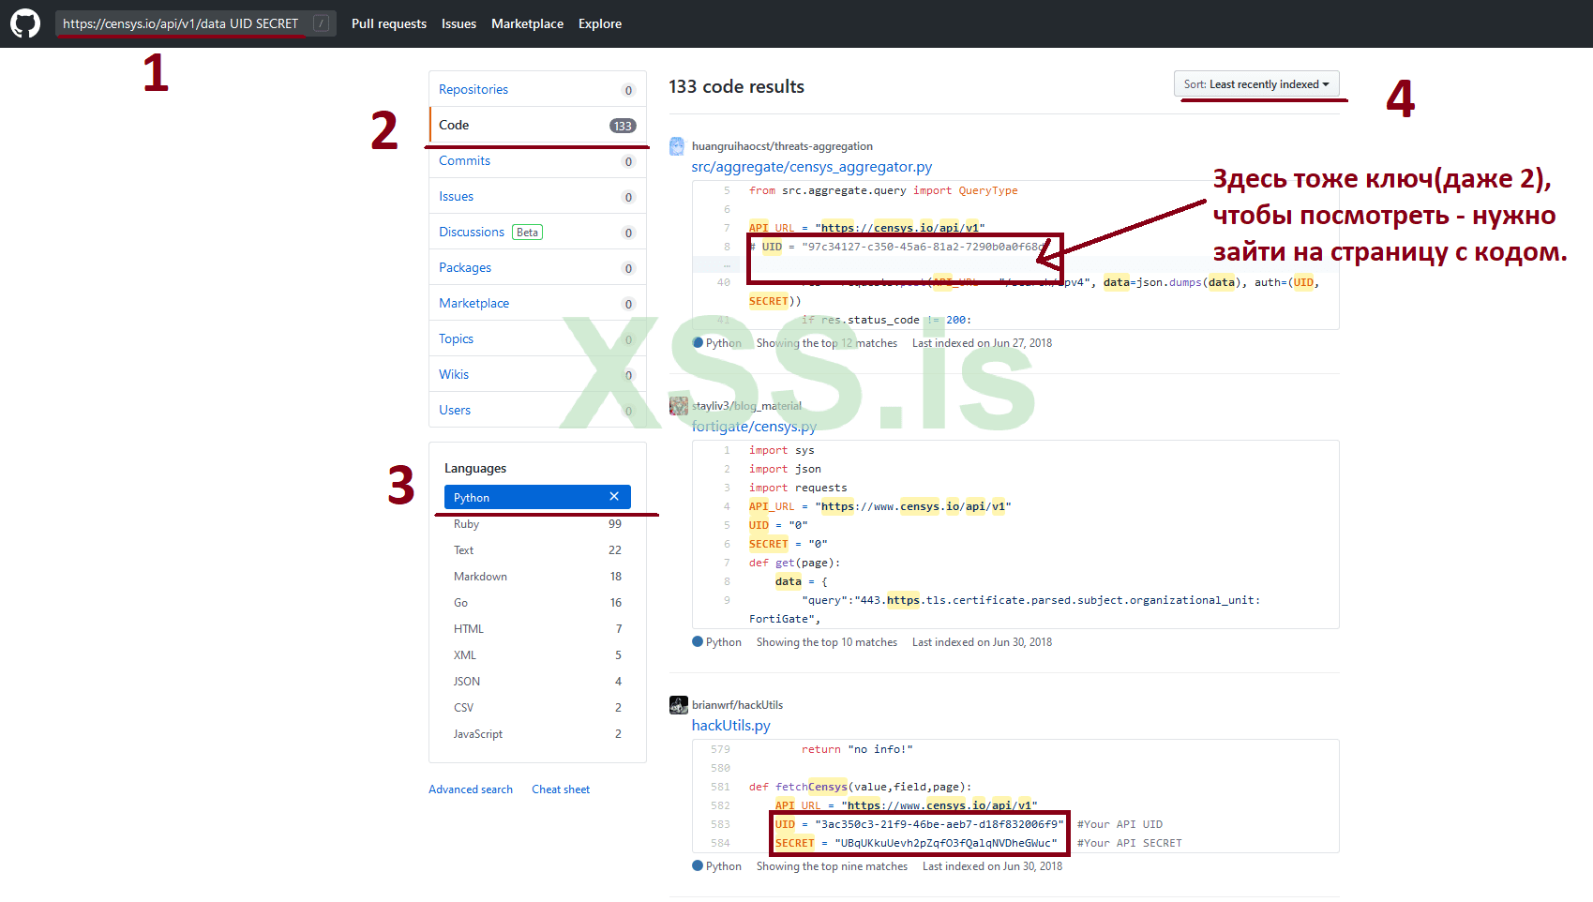This screenshot has width=1593, height=902.
Task: Filter search results by Go
Action: pos(460,602)
